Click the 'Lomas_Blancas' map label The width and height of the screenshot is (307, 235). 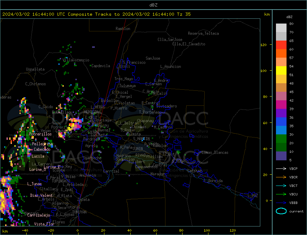[215, 152]
